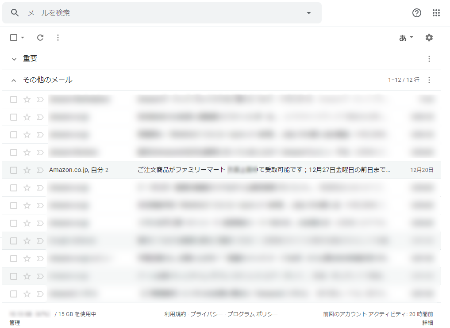Open 重要 section options menu
Image resolution: width=450 pixels, height=328 pixels.
429,59
